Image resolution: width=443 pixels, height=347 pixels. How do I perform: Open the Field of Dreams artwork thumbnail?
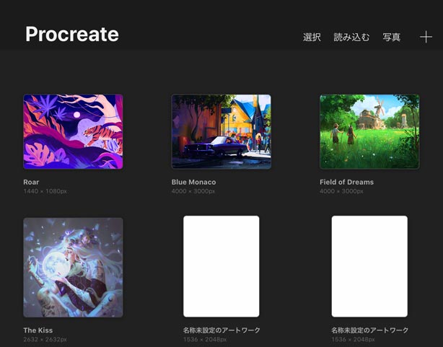[x=369, y=132]
